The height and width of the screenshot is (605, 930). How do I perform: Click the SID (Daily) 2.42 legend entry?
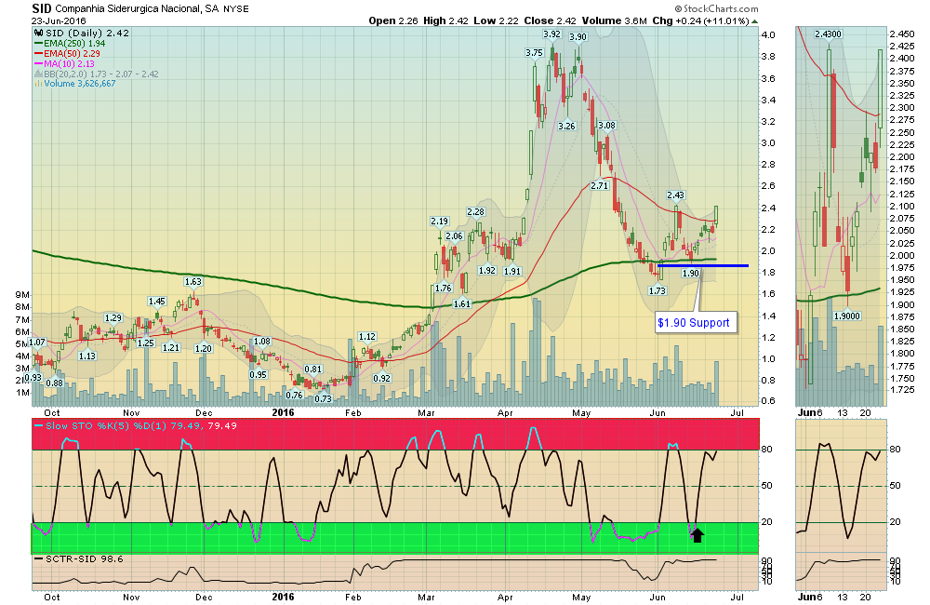(x=82, y=34)
